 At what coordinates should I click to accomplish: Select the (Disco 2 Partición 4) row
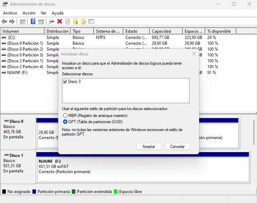pyautogui.click(x=29, y=67)
